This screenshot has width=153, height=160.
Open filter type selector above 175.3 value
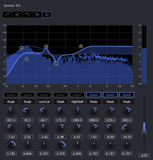click(61, 102)
